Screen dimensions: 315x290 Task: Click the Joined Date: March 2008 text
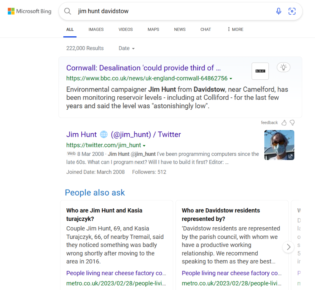point(95,172)
